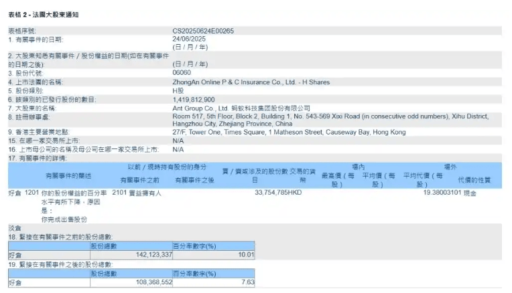
Task: Click the prior percentage 10.01
Action: click(246, 255)
